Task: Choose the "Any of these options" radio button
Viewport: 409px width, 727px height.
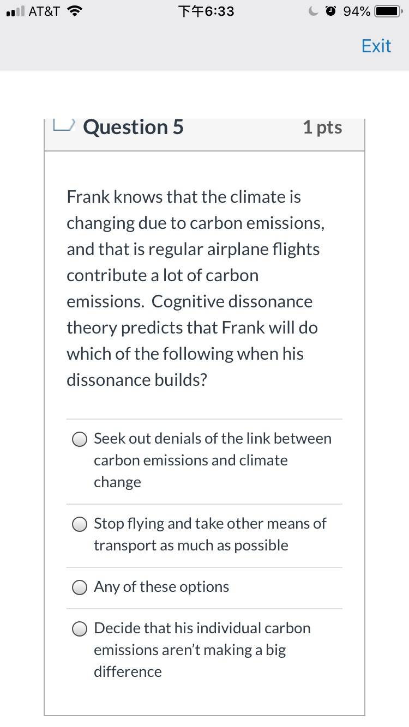Action: [80, 587]
